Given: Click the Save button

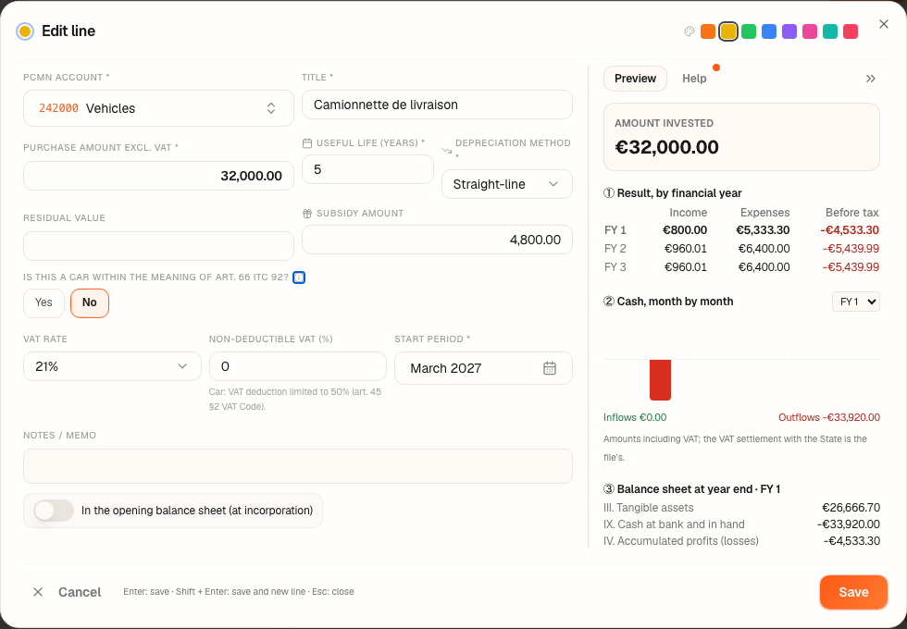Looking at the screenshot, I should [x=853, y=592].
